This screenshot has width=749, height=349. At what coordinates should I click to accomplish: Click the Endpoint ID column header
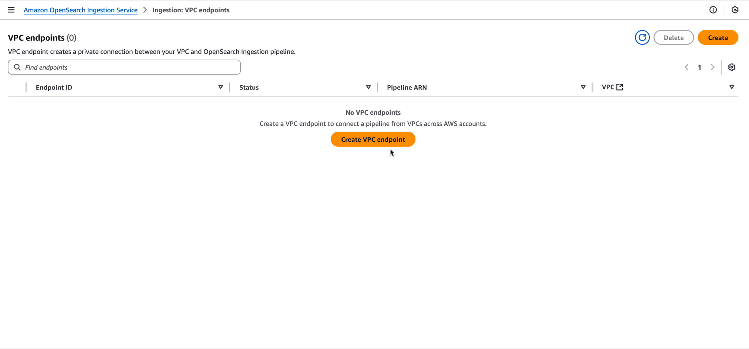pos(54,87)
